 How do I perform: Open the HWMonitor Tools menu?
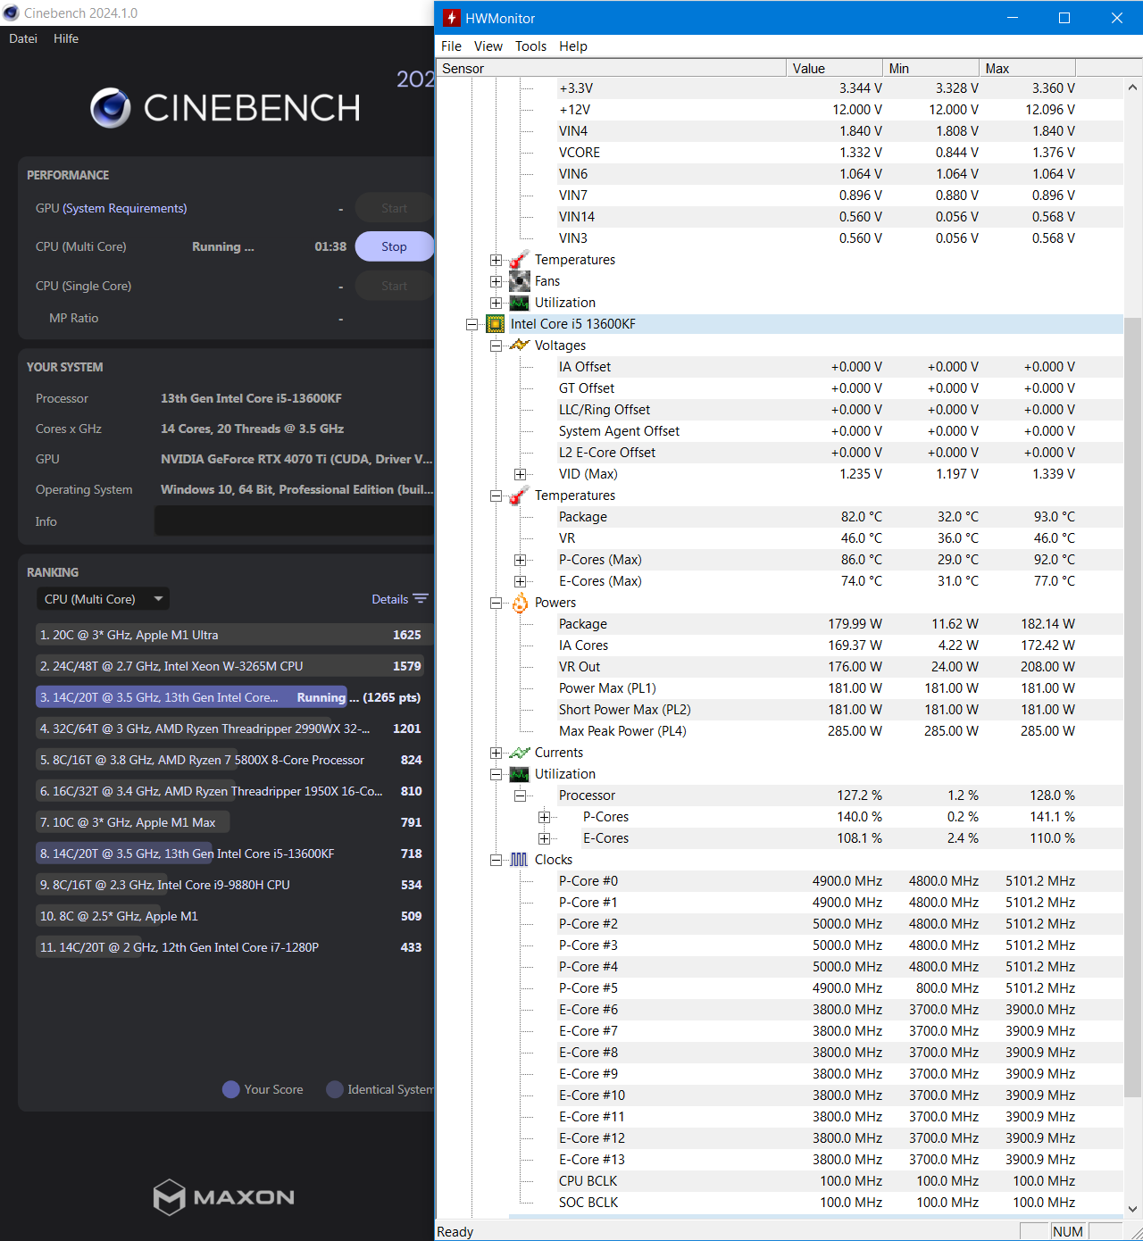click(530, 46)
